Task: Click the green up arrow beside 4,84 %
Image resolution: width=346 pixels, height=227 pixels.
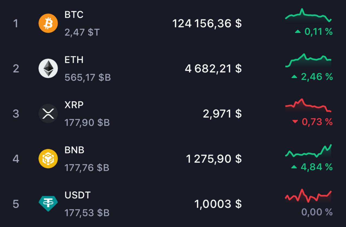Action: click(294, 167)
